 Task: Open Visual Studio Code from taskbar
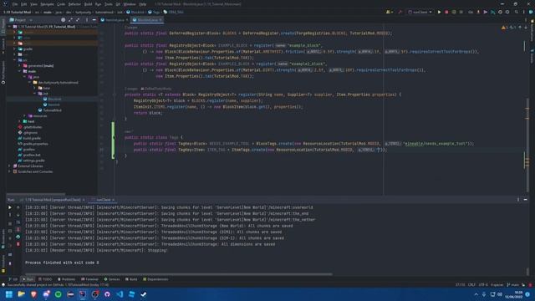[120, 294]
